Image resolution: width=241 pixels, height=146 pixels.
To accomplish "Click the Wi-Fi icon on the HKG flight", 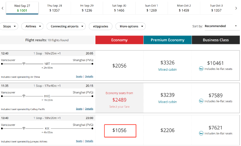I will (24, 96).
